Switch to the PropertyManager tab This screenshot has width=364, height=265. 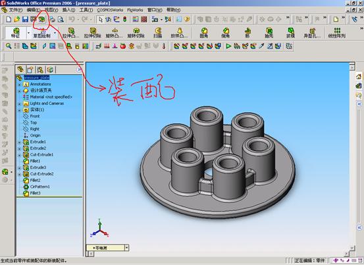(x=30, y=69)
